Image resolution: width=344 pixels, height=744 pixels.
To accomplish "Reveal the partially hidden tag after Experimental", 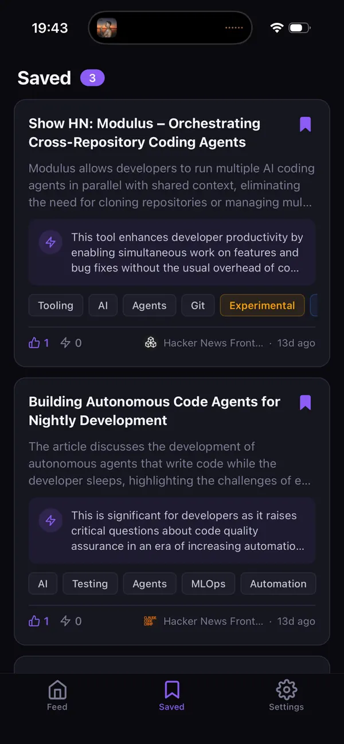I will pyautogui.click(x=316, y=305).
